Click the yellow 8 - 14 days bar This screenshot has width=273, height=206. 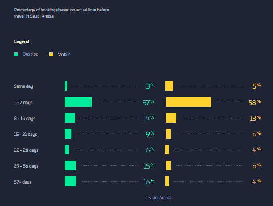(x=171, y=118)
